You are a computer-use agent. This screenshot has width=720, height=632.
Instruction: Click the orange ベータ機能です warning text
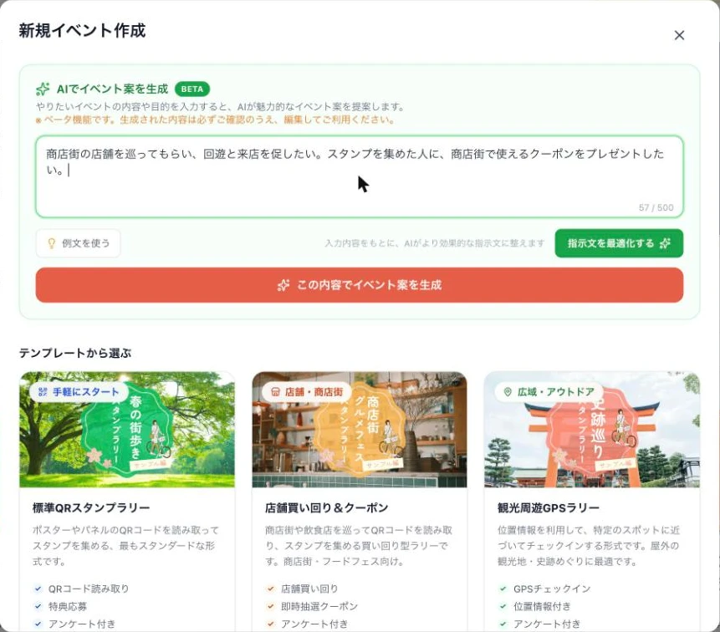click(x=216, y=120)
